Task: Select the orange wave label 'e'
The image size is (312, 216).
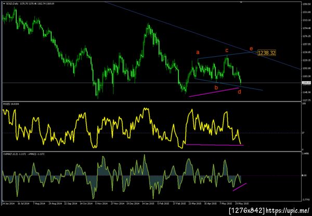Action: (251, 48)
